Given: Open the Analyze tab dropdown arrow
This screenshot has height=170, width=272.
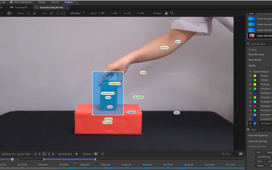Looking at the screenshot, I should [76, 2].
